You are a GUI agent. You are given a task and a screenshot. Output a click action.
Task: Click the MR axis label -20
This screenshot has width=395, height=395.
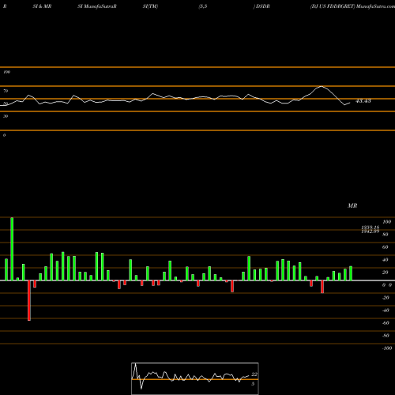(386, 298)
